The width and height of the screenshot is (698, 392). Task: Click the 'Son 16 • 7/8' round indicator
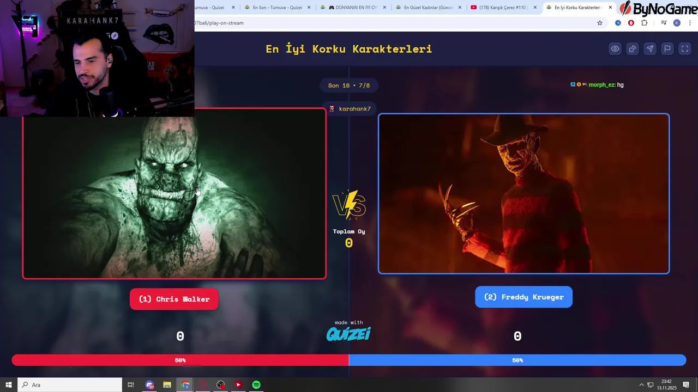pyautogui.click(x=349, y=85)
